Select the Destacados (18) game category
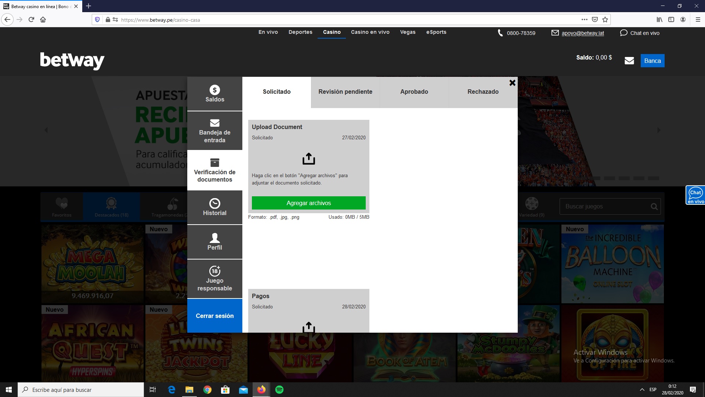 tap(112, 207)
